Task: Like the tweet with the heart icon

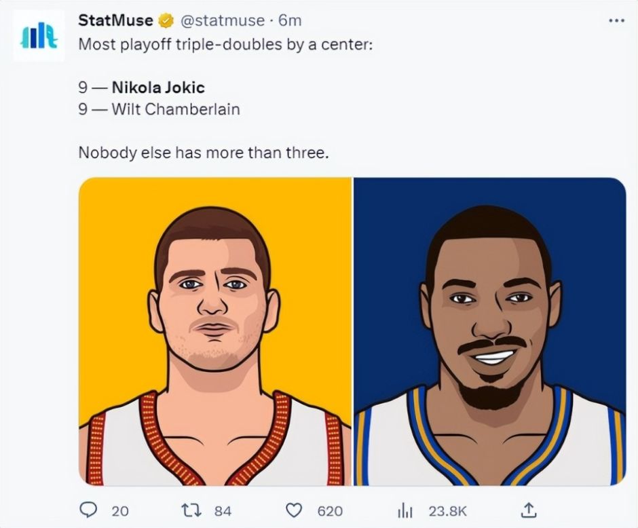Action: 293,510
